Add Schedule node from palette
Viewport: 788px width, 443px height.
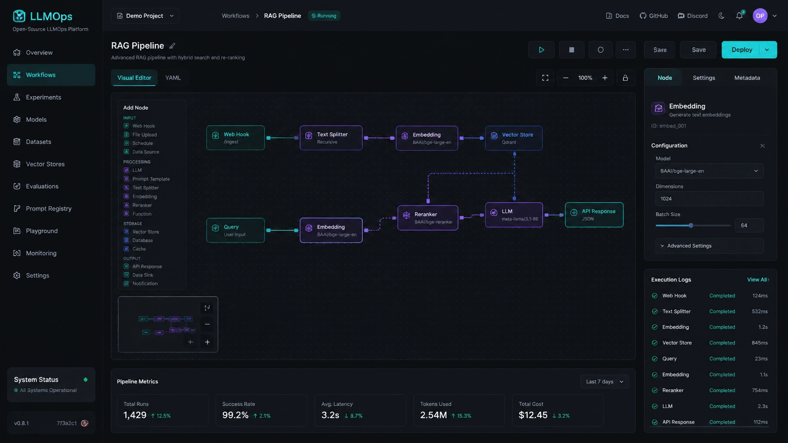[138, 143]
